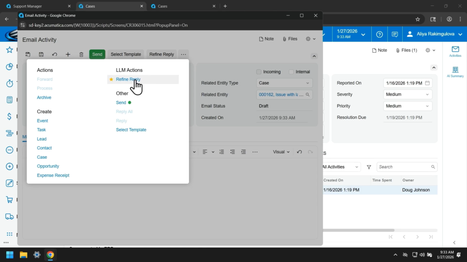Screen dimensions: 467x262
Task: Click the filter funnel icon in activities
Action: tap(369, 167)
